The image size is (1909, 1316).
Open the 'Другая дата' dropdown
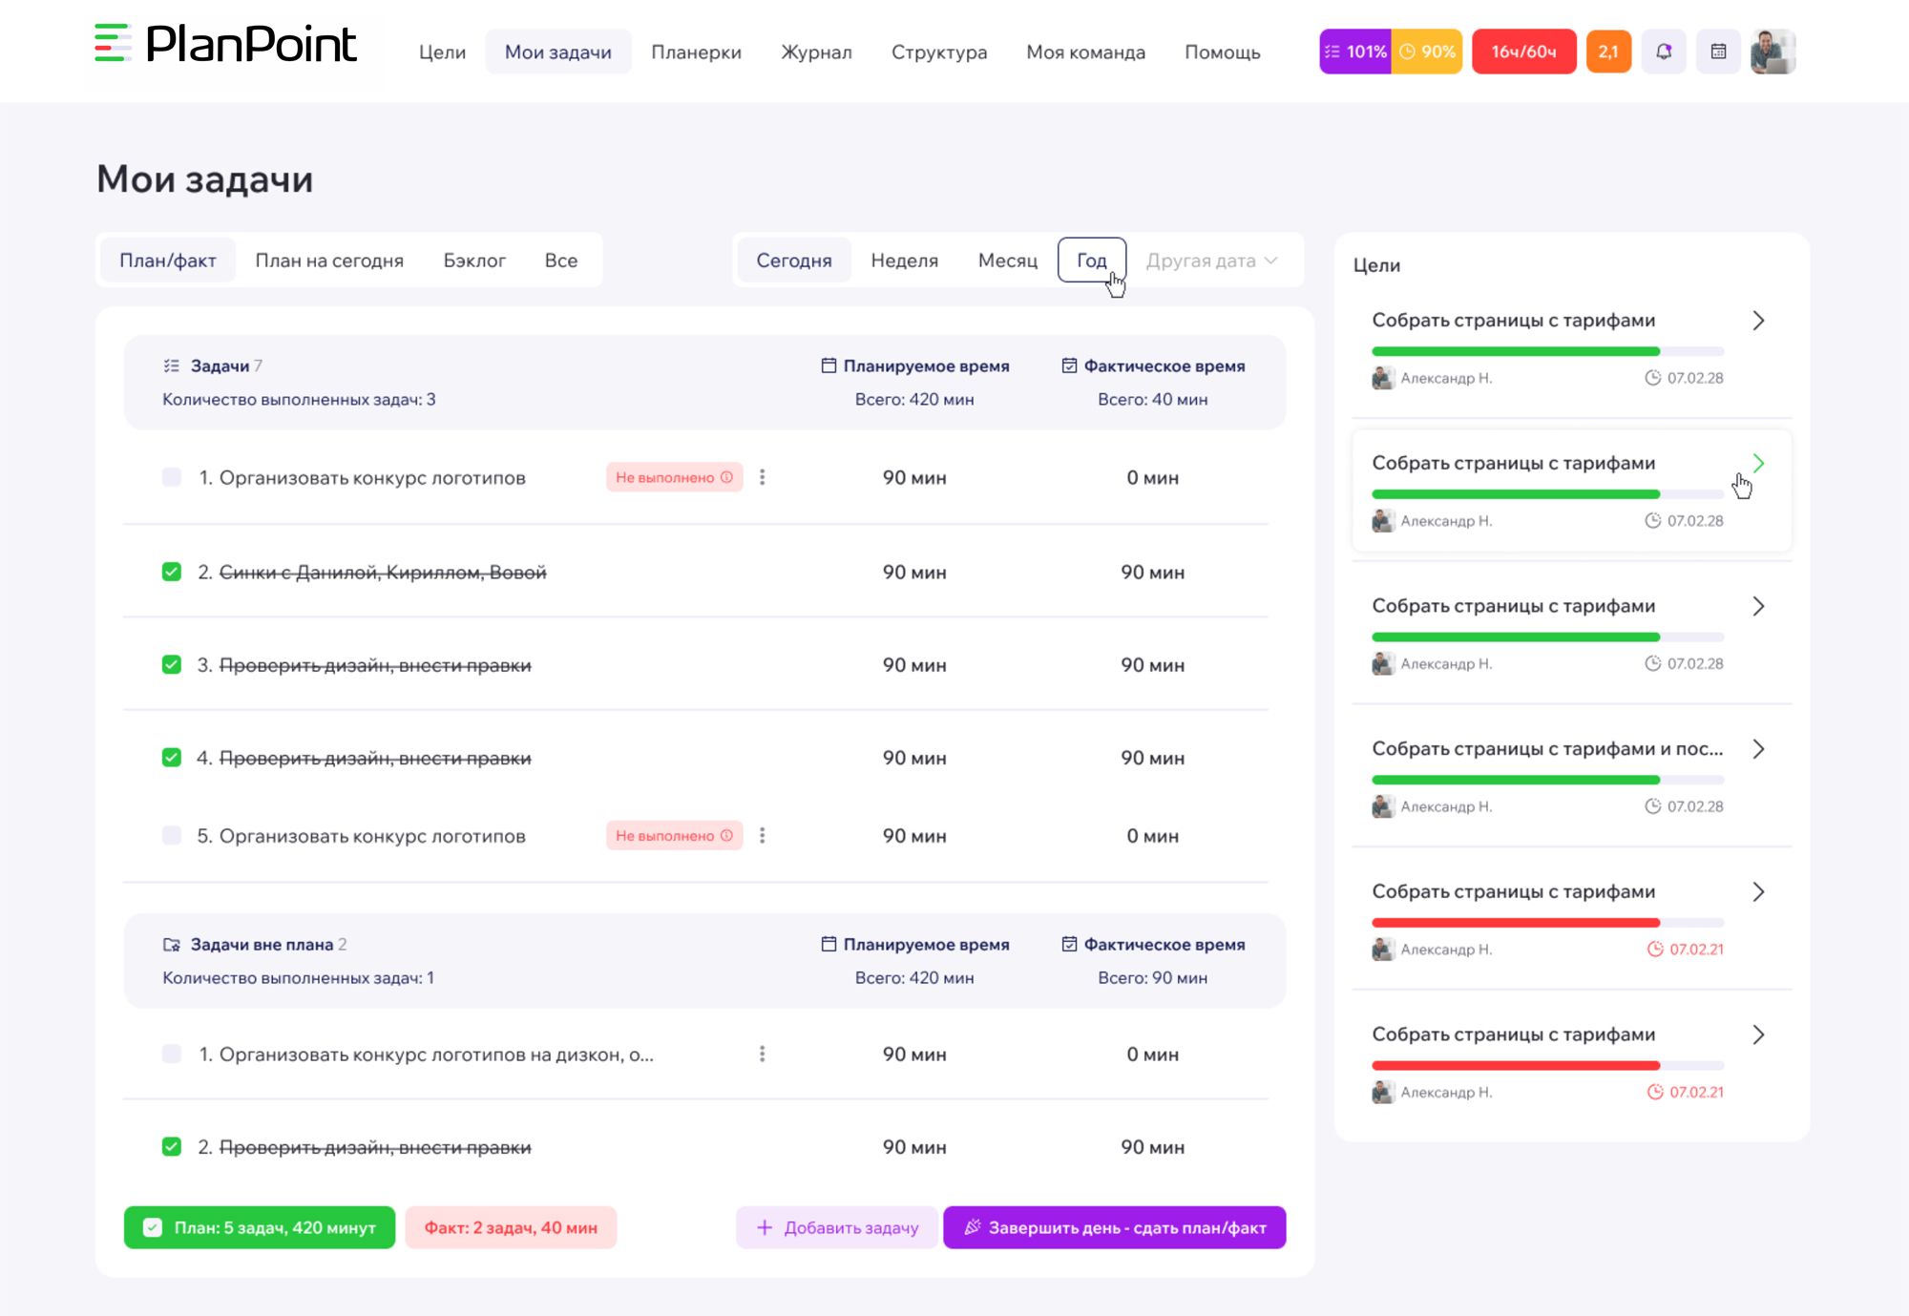coord(1210,261)
